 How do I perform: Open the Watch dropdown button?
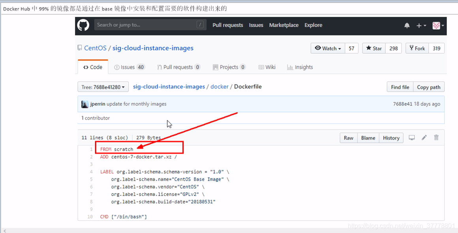[x=328, y=49]
